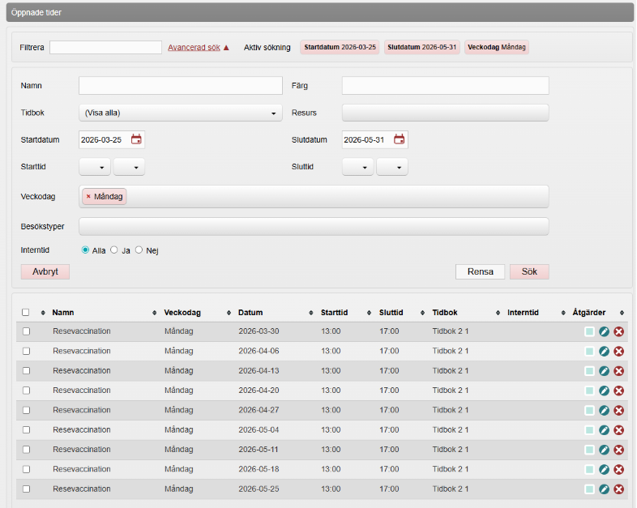Open the Tidbok dropdown showing Visa alla
637x508 pixels.
180,113
